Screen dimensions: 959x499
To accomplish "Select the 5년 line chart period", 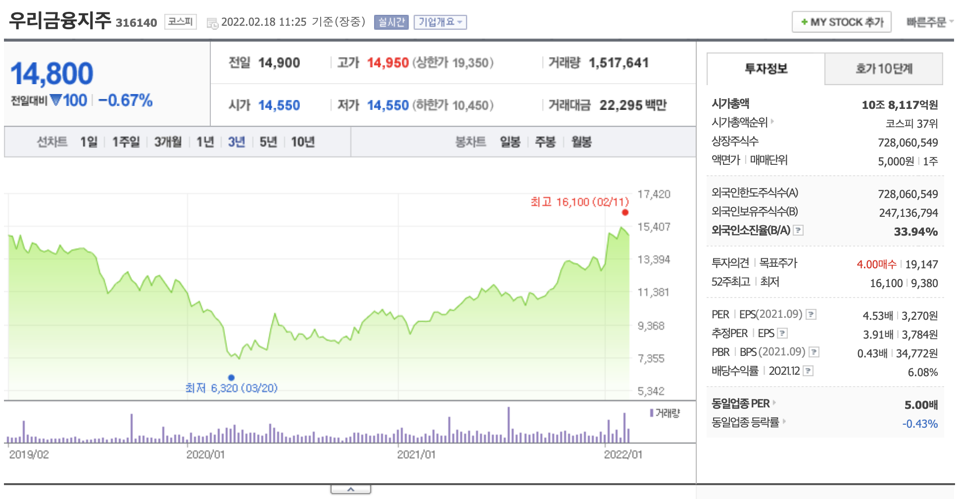I will (268, 142).
